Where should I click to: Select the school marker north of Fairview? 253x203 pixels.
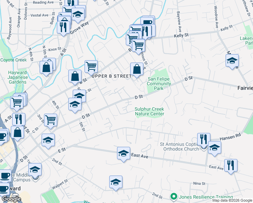232,62
